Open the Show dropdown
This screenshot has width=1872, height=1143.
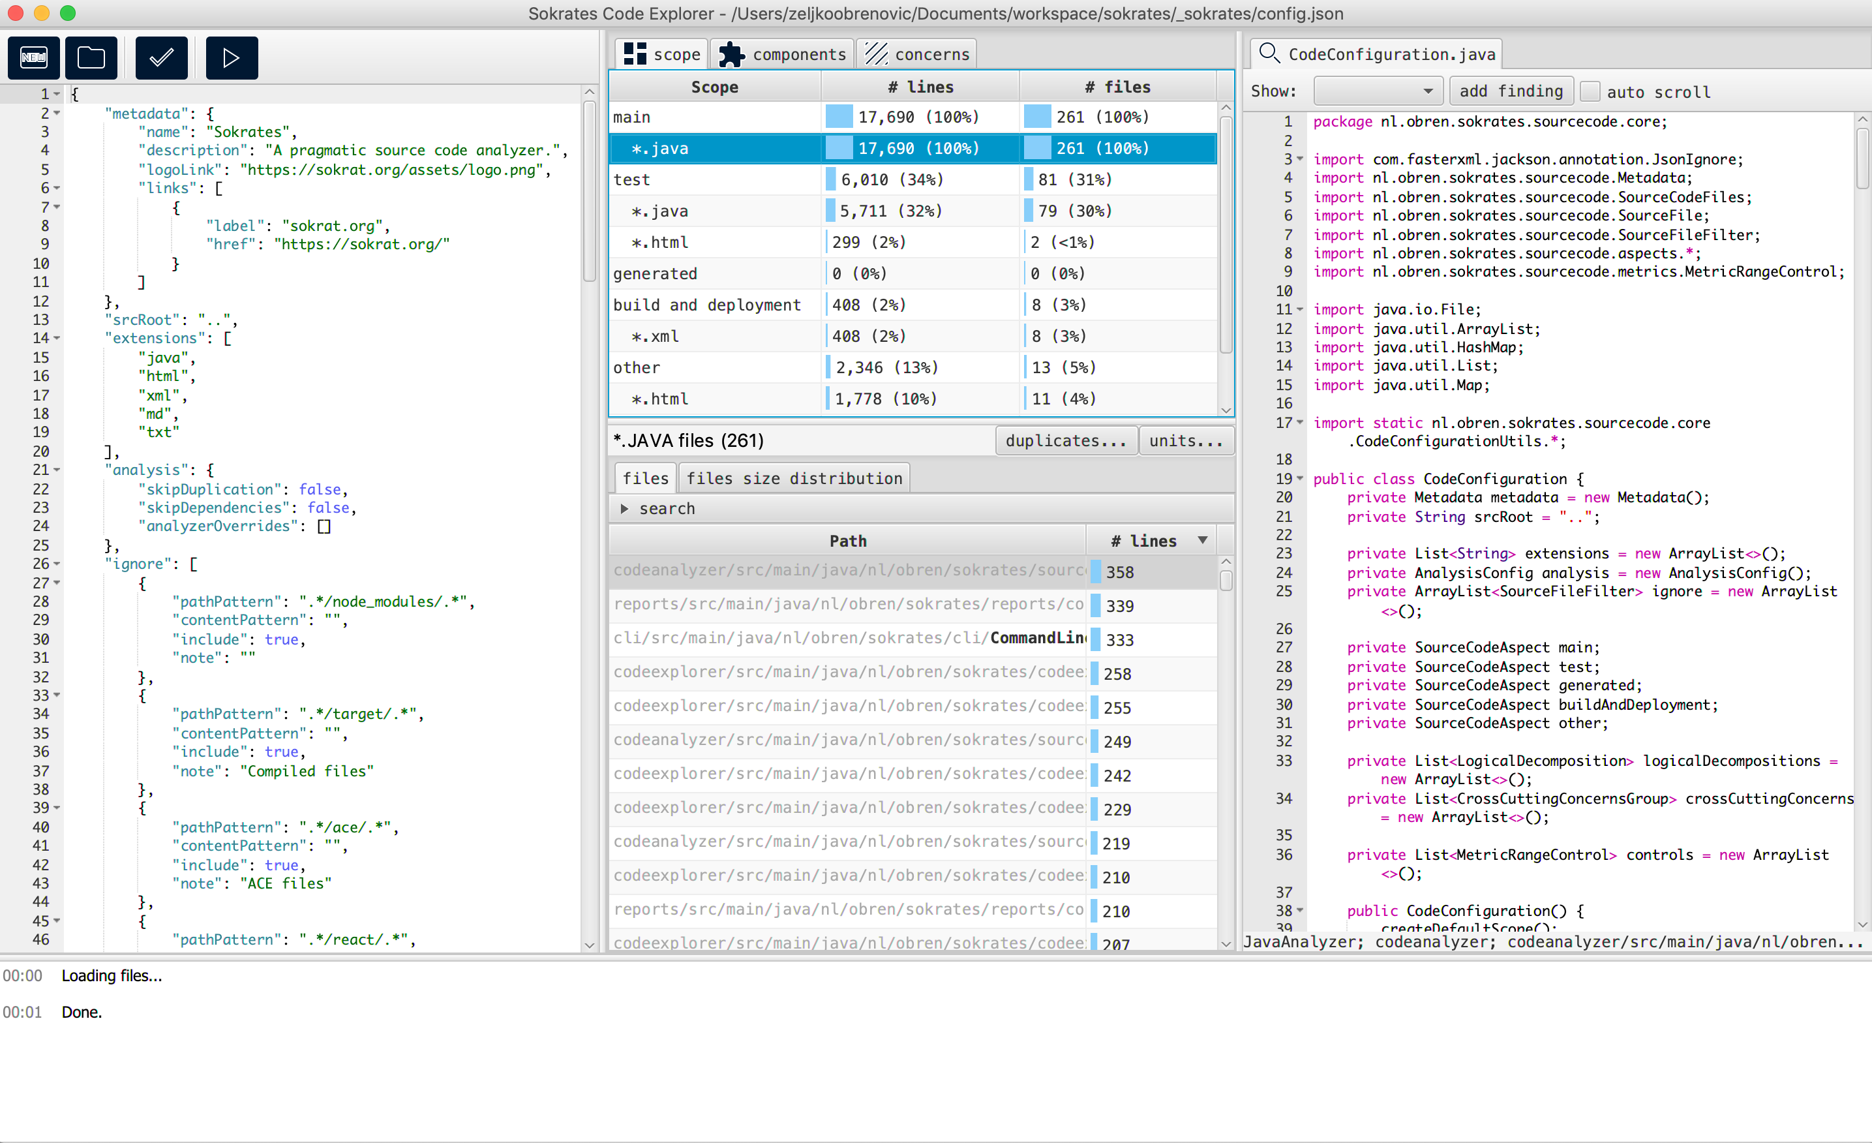(1378, 91)
